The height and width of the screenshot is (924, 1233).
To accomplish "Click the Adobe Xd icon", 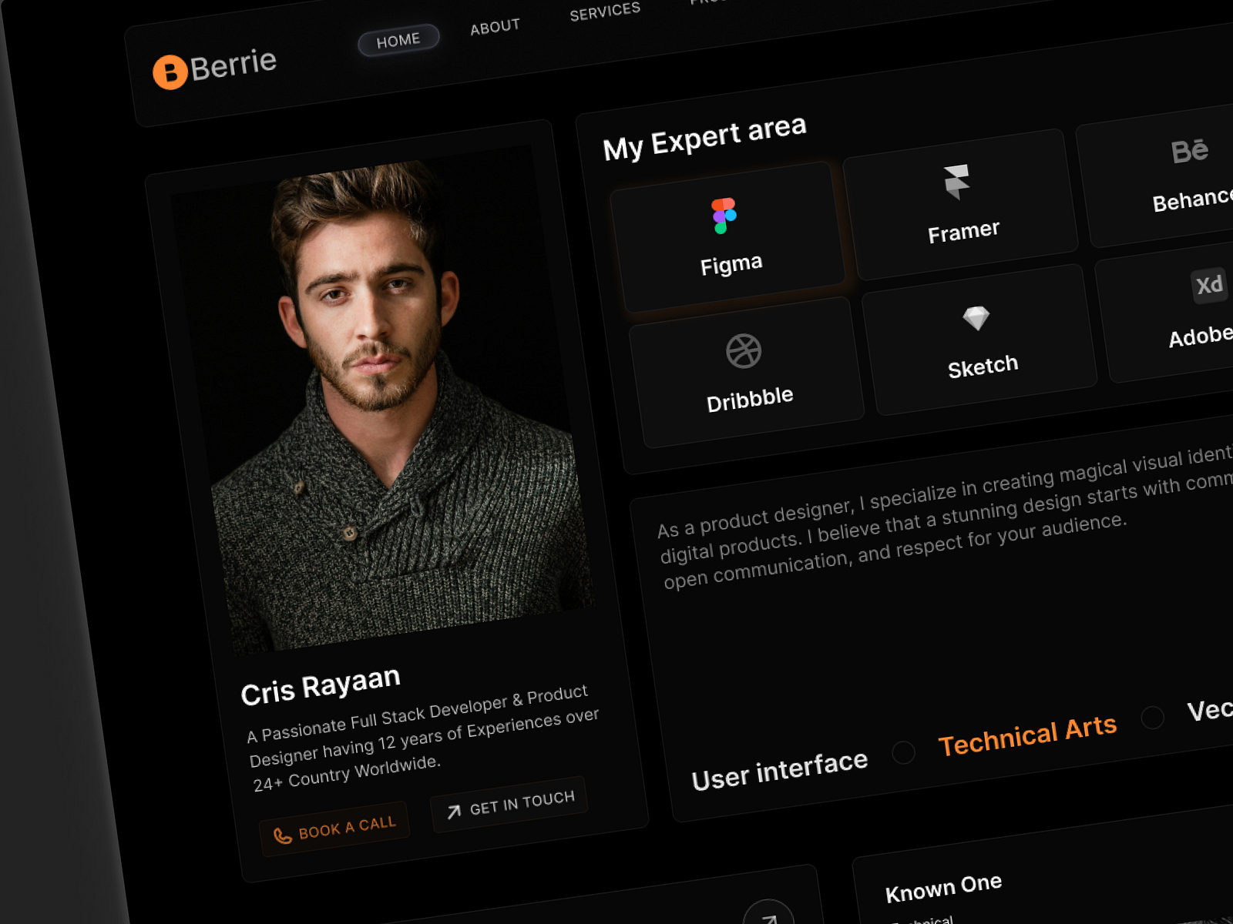I will [1209, 285].
